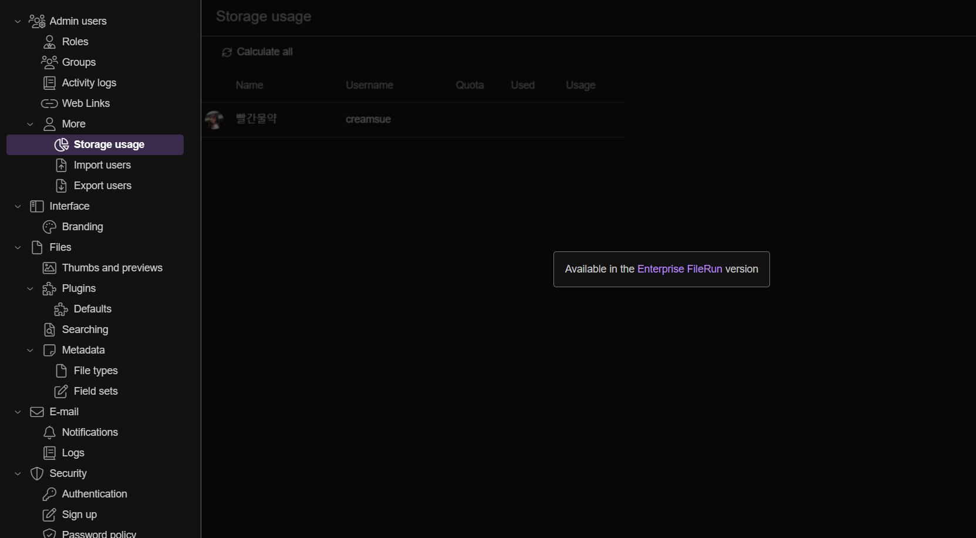Collapse the Security section chevron
The width and height of the screenshot is (976, 538).
point(18,473)
